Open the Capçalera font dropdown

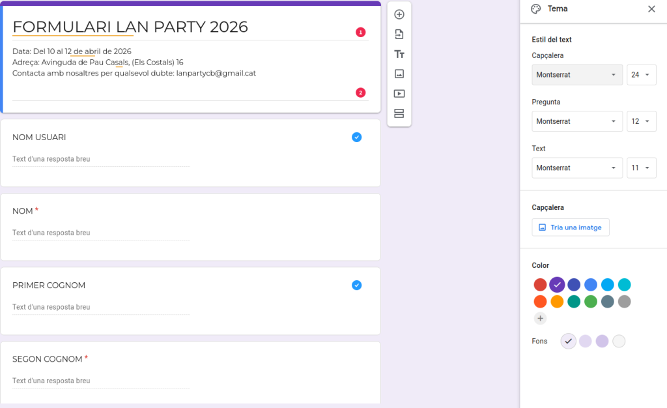[577, 75]
